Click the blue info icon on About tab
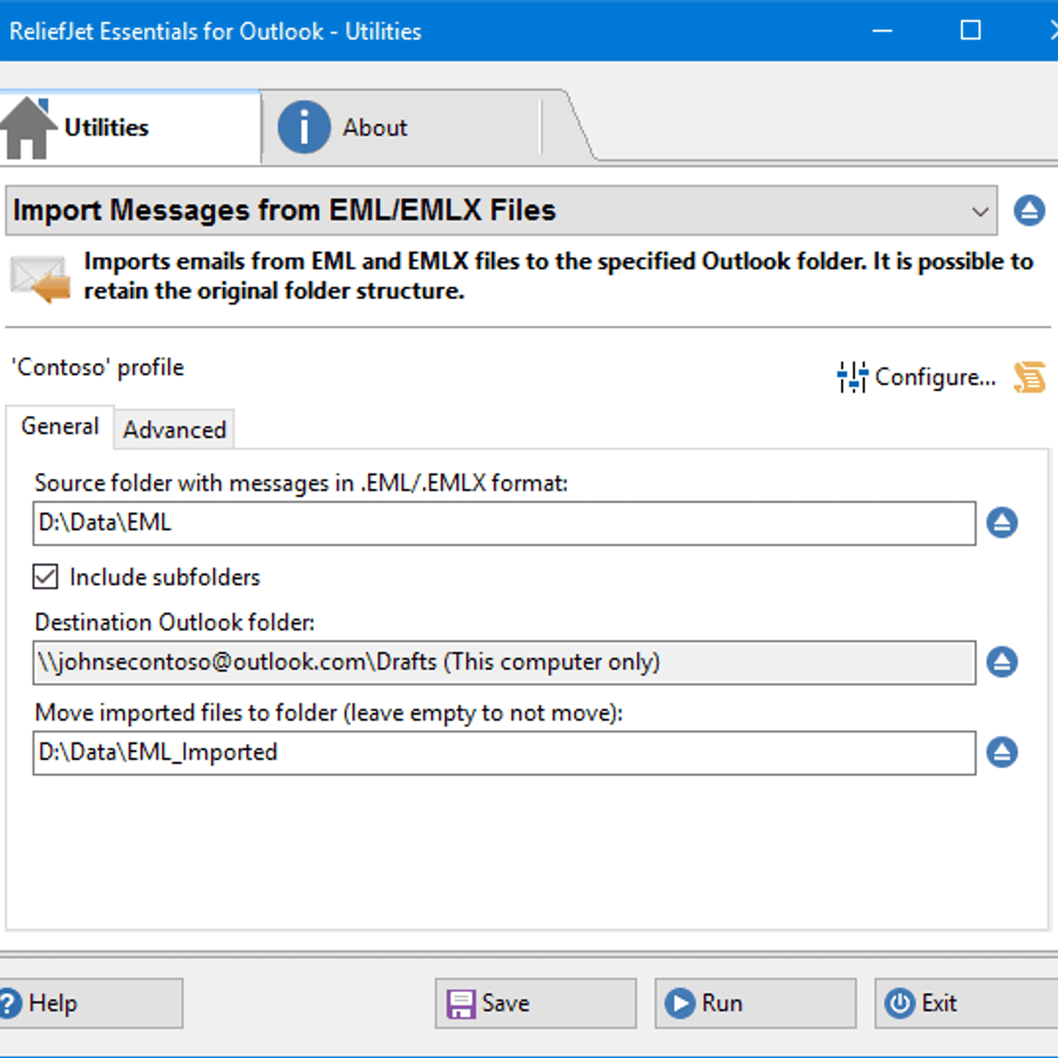1058x1058 pixels. 304,127
